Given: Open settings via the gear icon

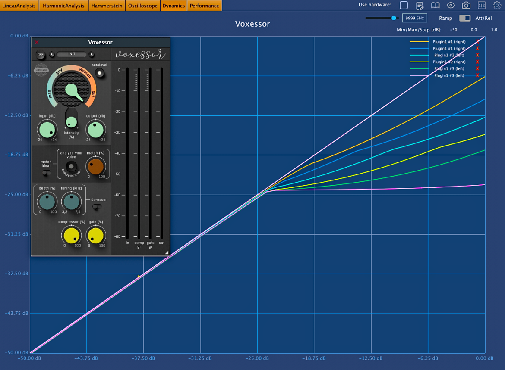Looking at the screenshot, I should pyautogui.click(x=497, y=6).
